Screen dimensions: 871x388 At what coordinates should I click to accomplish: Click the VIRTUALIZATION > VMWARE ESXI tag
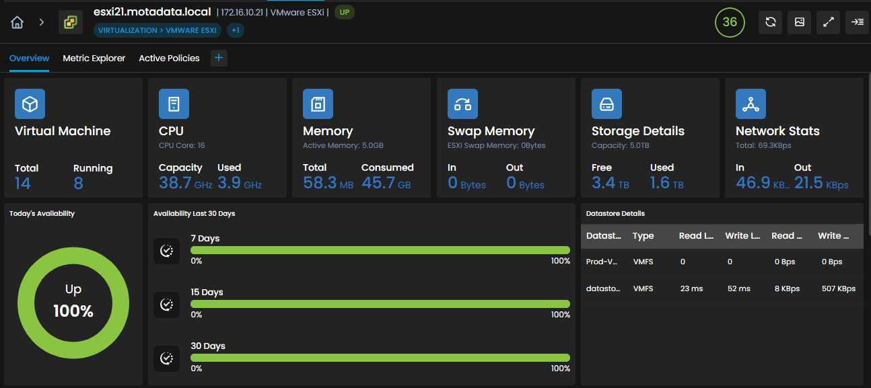click(158, 30)
